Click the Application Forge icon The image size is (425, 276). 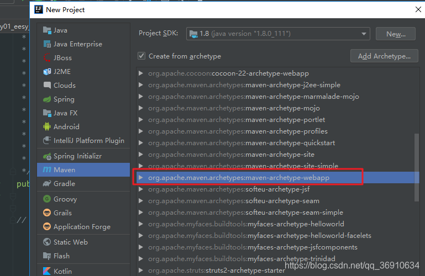tap(47, 227)
